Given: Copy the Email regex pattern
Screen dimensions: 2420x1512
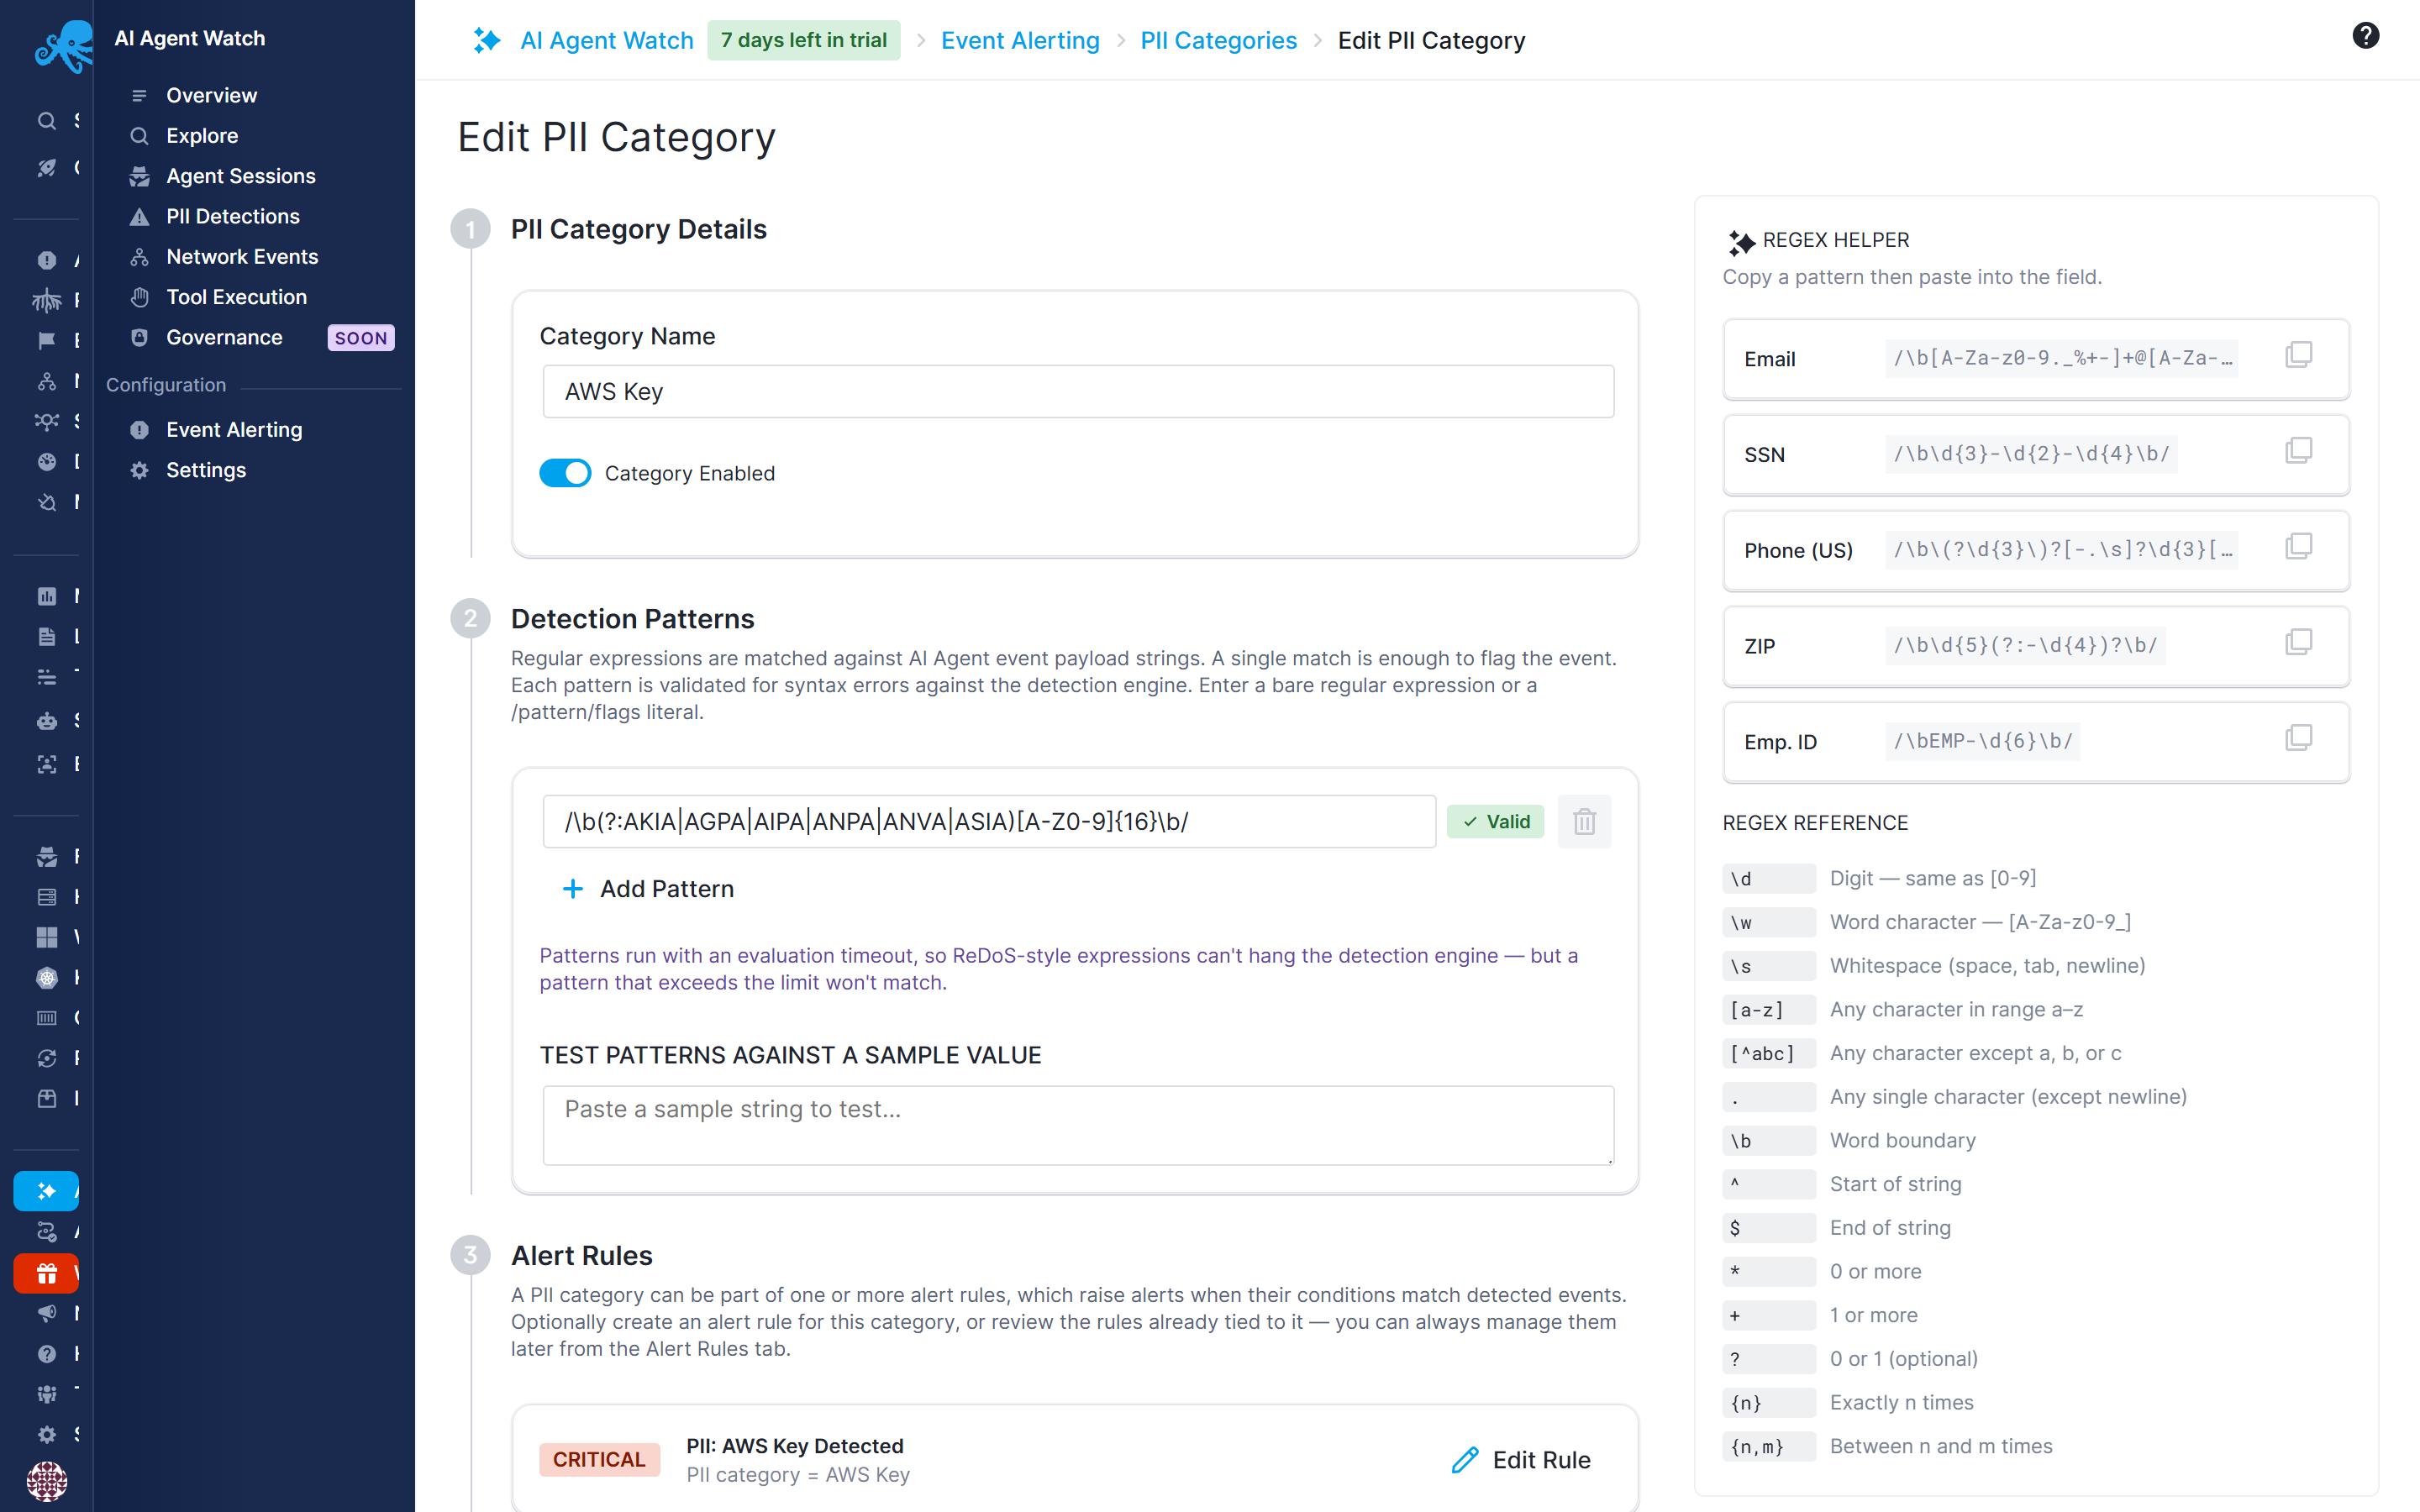Looking at the screenshot, I should (2298, 355).
